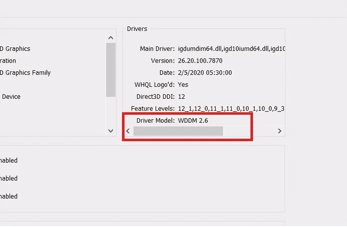Click the horizontal scrollbar thumb
Screen dimensions: 347x227
coord(178,131)
